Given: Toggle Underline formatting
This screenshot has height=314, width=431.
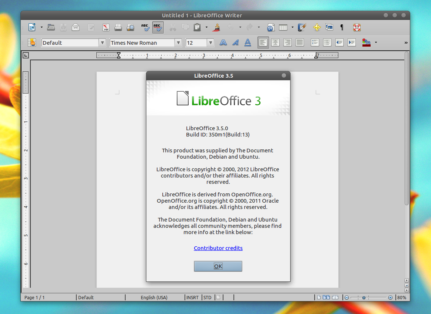Looking at the screenshot, I should (248, 43).
